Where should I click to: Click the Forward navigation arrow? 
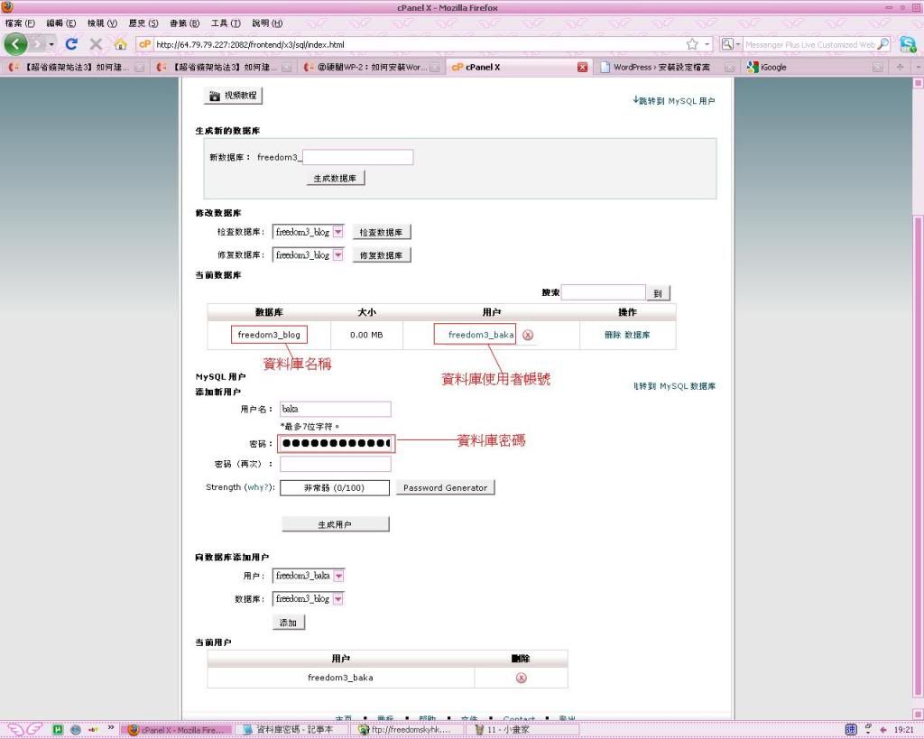click(37, 44)
